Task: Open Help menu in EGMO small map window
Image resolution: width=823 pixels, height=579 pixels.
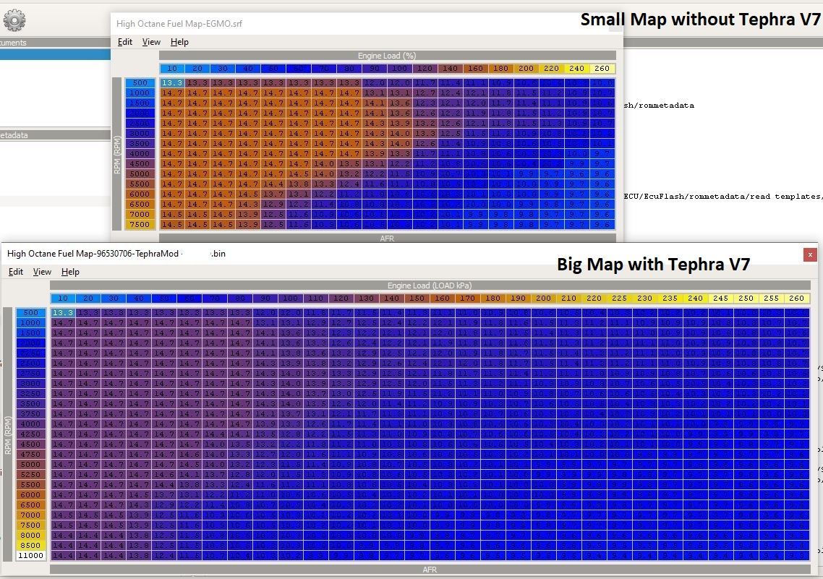Action: [x=179, y=42]
